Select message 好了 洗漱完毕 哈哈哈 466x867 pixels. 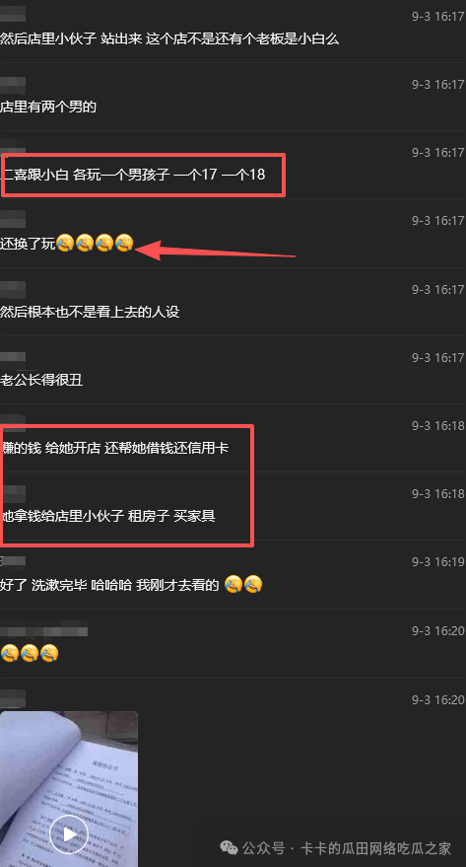pos(110,585)
